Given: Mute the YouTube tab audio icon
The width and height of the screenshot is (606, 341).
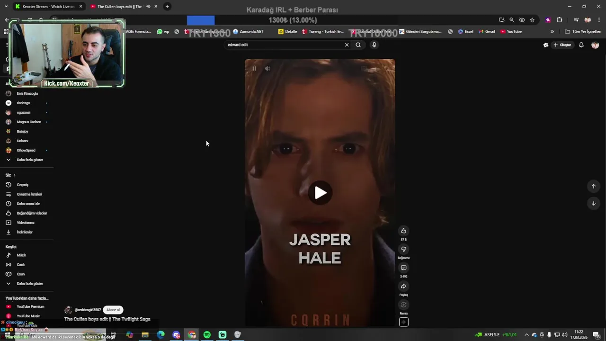Looking at the screenshot, I should 148,7.
